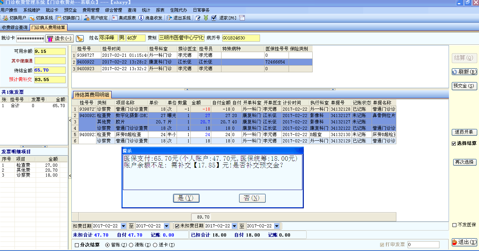Click the 退出系统 exit system icon

[169, 18]
